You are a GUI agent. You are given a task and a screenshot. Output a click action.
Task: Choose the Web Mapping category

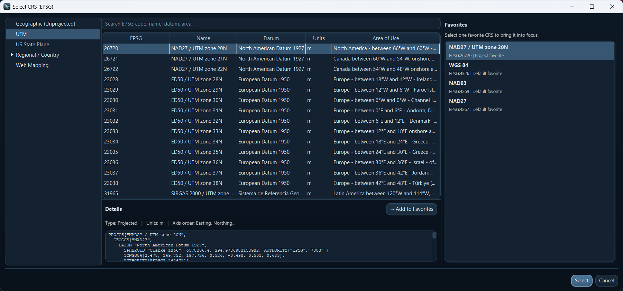pyautogui.click(x=53, y=65)
